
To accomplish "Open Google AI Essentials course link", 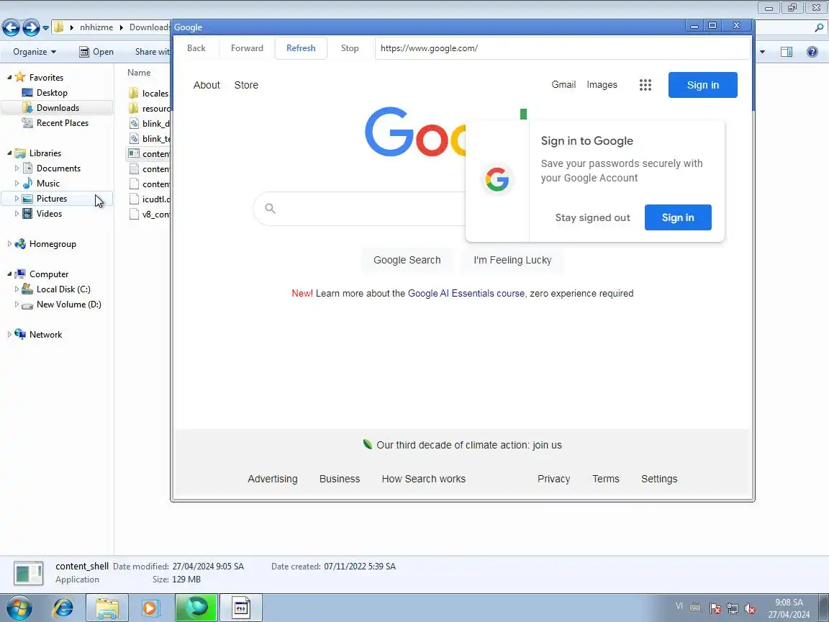I will point(466,294).
